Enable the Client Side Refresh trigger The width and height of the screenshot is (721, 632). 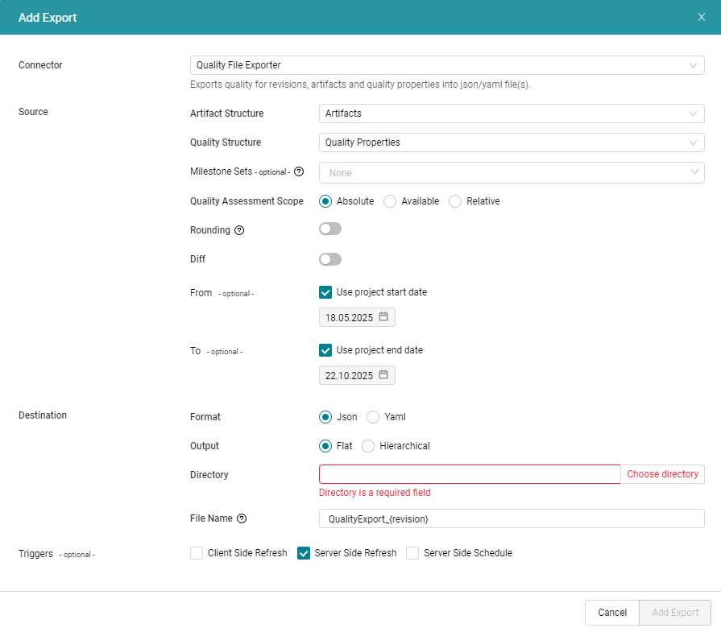pos(196,553)
